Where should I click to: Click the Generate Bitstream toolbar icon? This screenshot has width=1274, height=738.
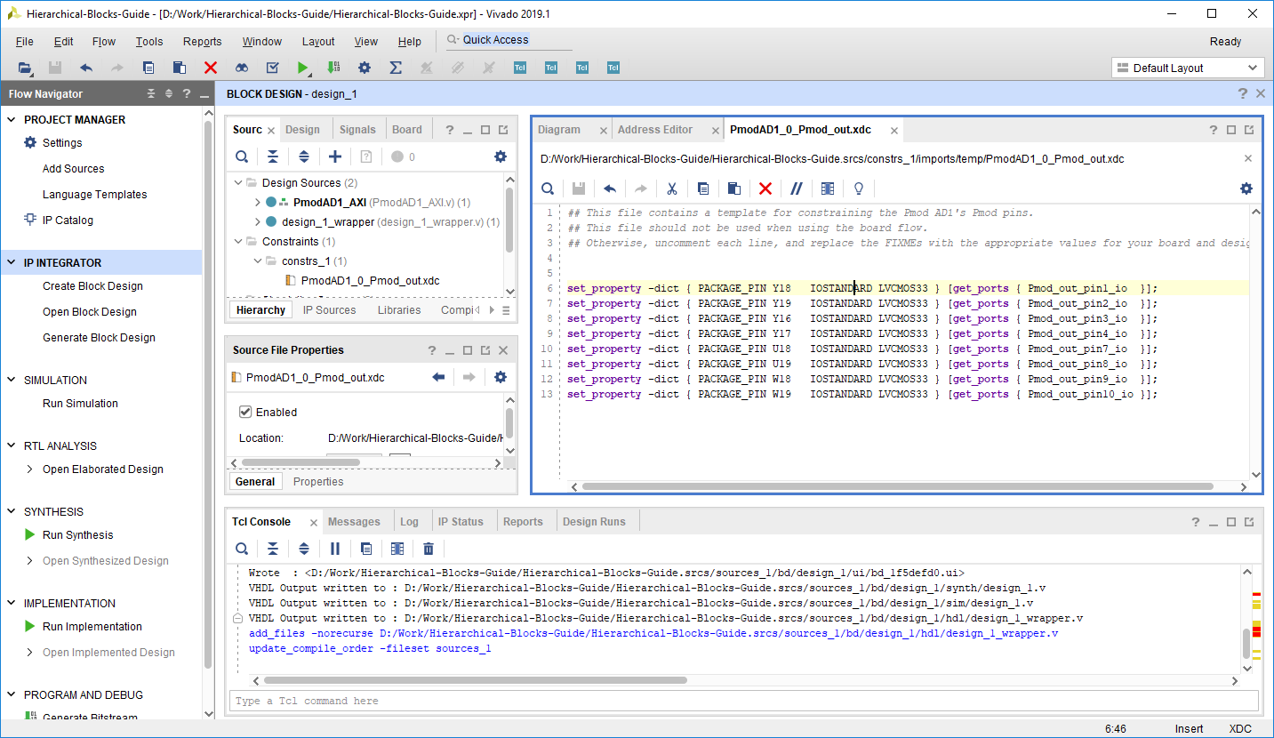click(333, 68)
